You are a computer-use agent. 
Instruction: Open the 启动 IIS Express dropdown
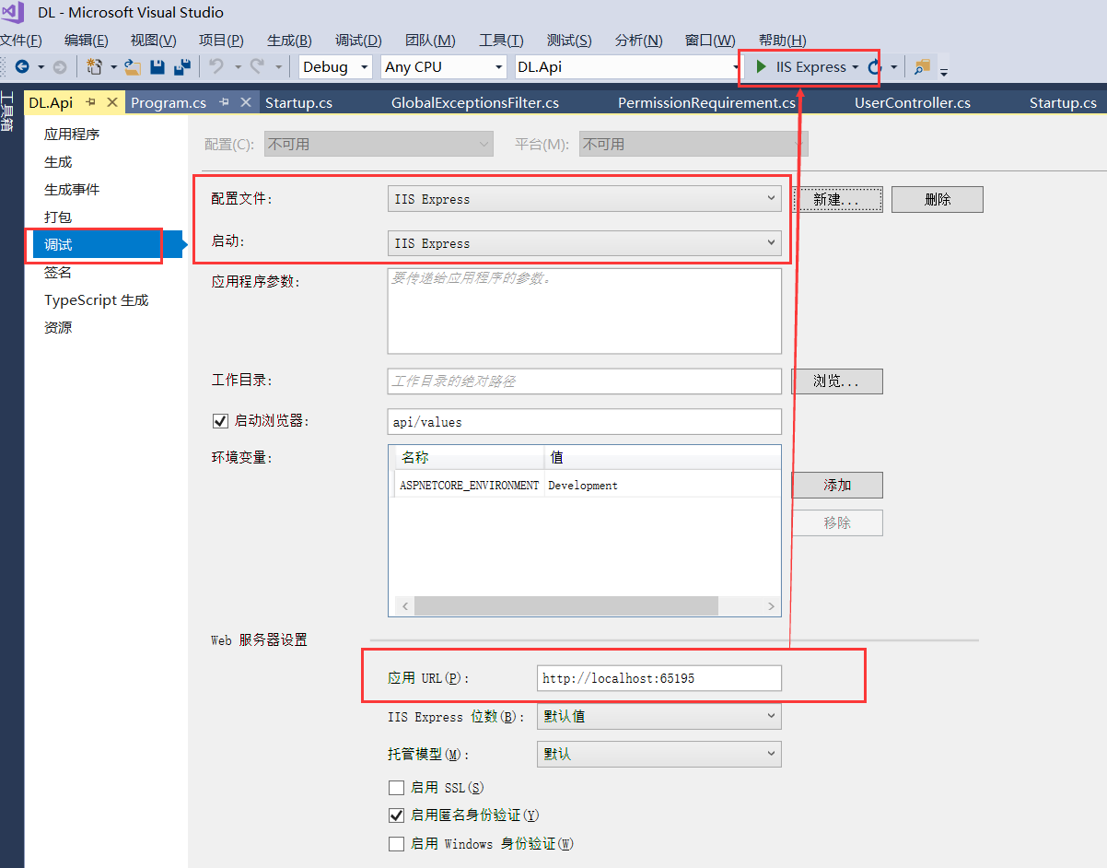584,243
